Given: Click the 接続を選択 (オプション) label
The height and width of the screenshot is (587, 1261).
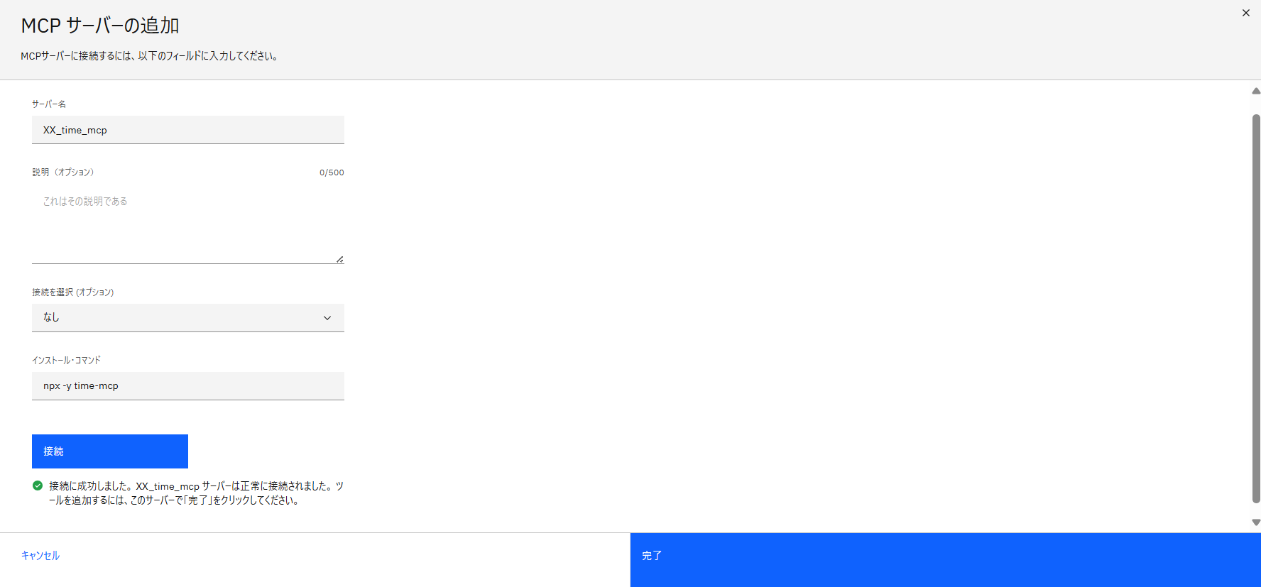Looking at the screenshot, I should click(73, 292).
